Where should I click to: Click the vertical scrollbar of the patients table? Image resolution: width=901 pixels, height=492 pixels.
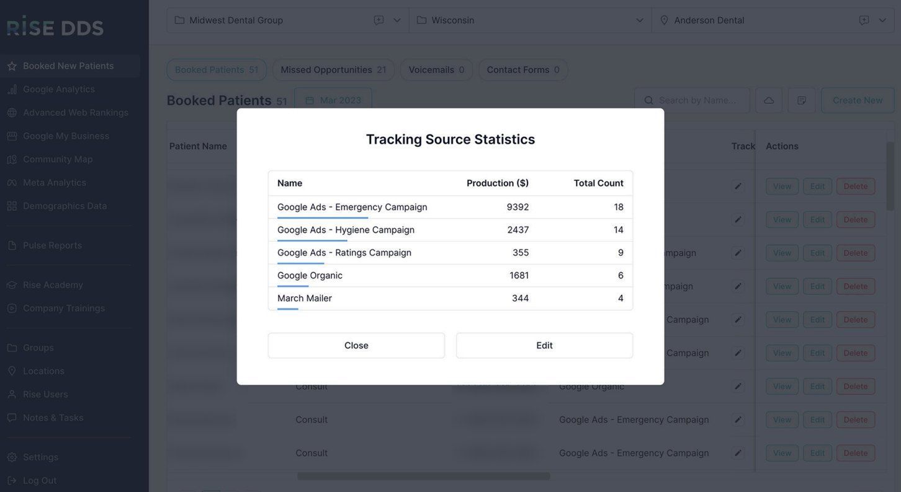(x=890, y=177)
